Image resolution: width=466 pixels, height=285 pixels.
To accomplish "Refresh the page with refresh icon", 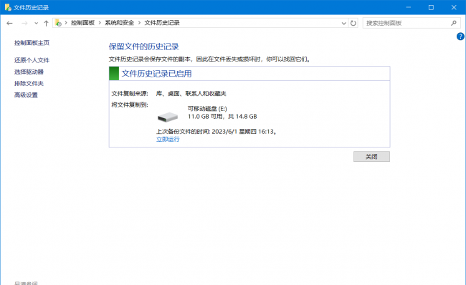I will click(353, 23).
